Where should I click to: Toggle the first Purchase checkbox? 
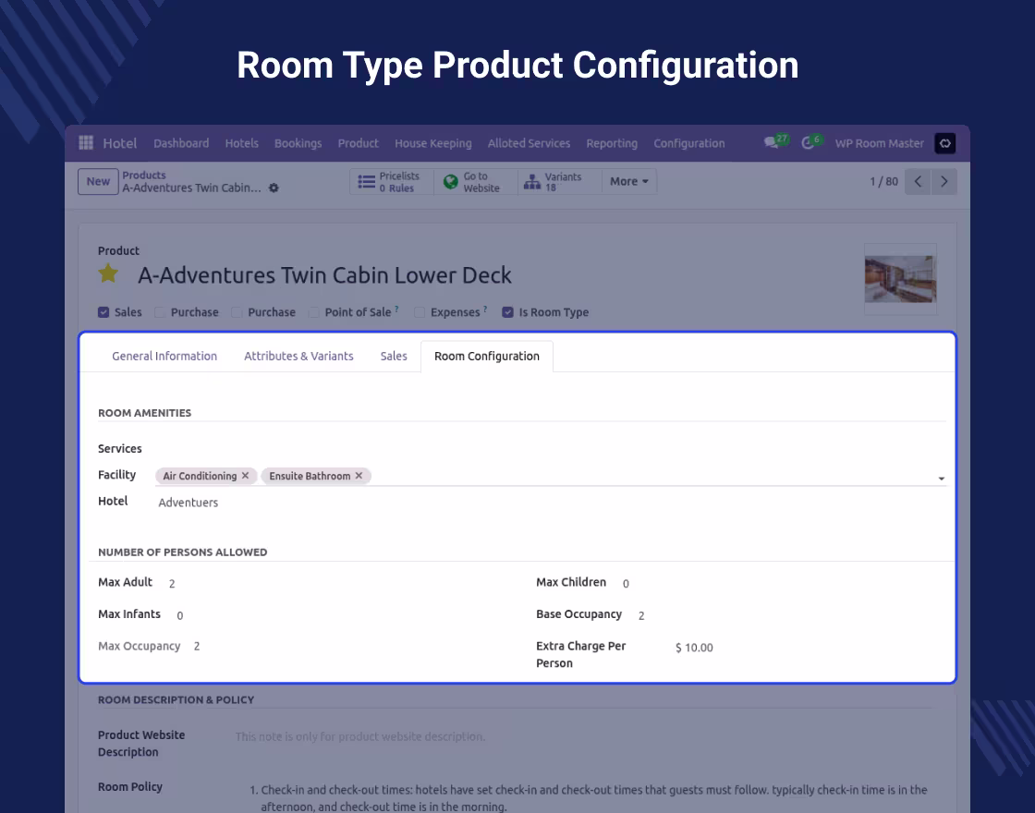pos(160,312)
